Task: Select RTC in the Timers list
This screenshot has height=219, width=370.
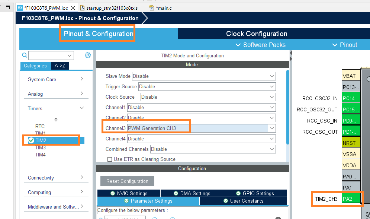Action: coord(40,126)
